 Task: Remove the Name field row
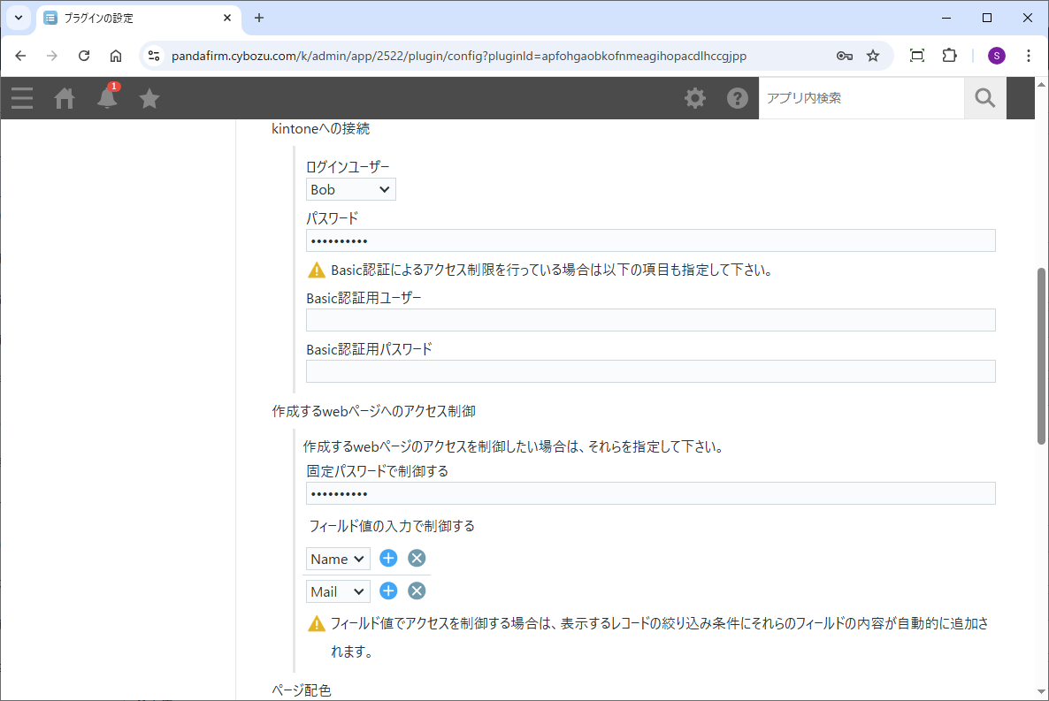(x=417, y=558)
